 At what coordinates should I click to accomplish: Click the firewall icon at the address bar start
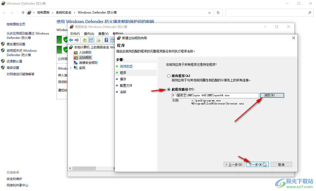click(30, 13)
